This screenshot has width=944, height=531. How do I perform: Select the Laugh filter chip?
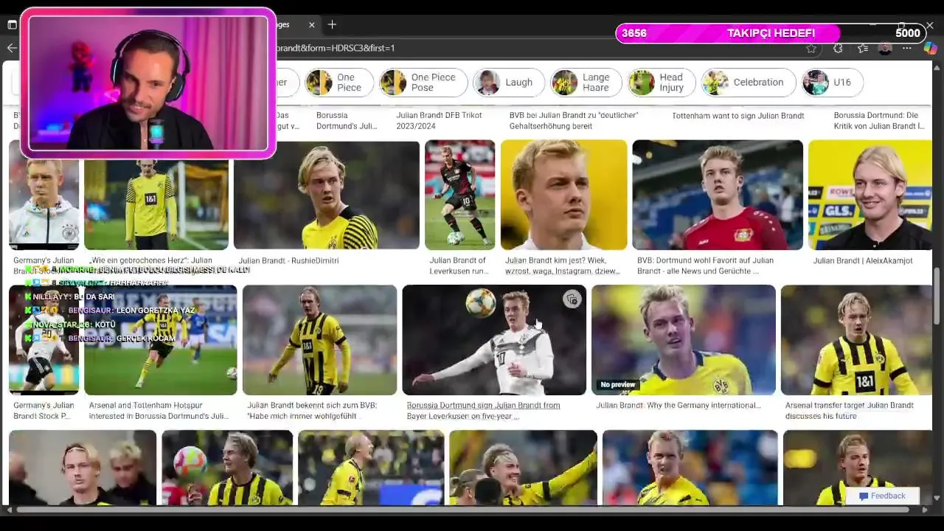(x=508, y=82)
